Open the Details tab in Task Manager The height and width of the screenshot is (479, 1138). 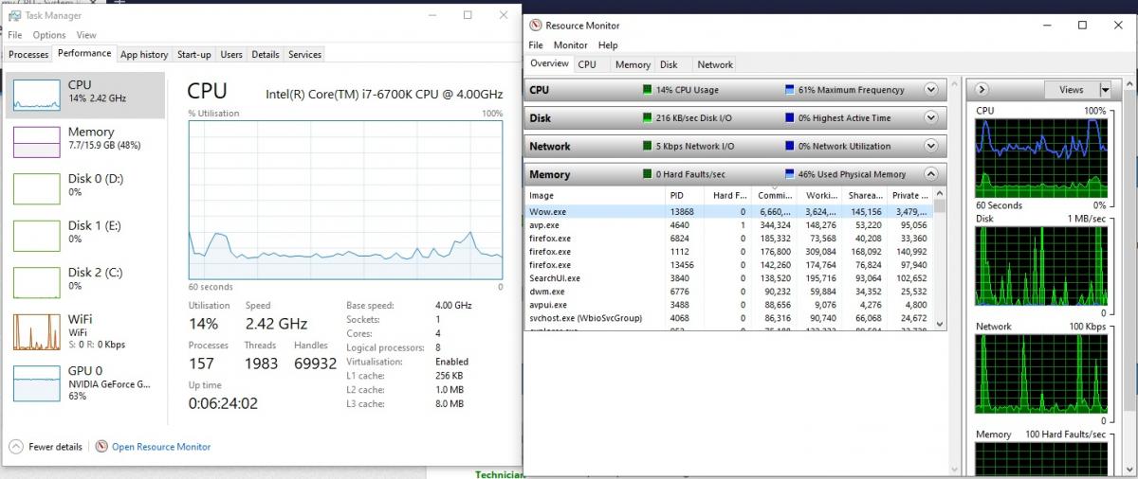266,55
